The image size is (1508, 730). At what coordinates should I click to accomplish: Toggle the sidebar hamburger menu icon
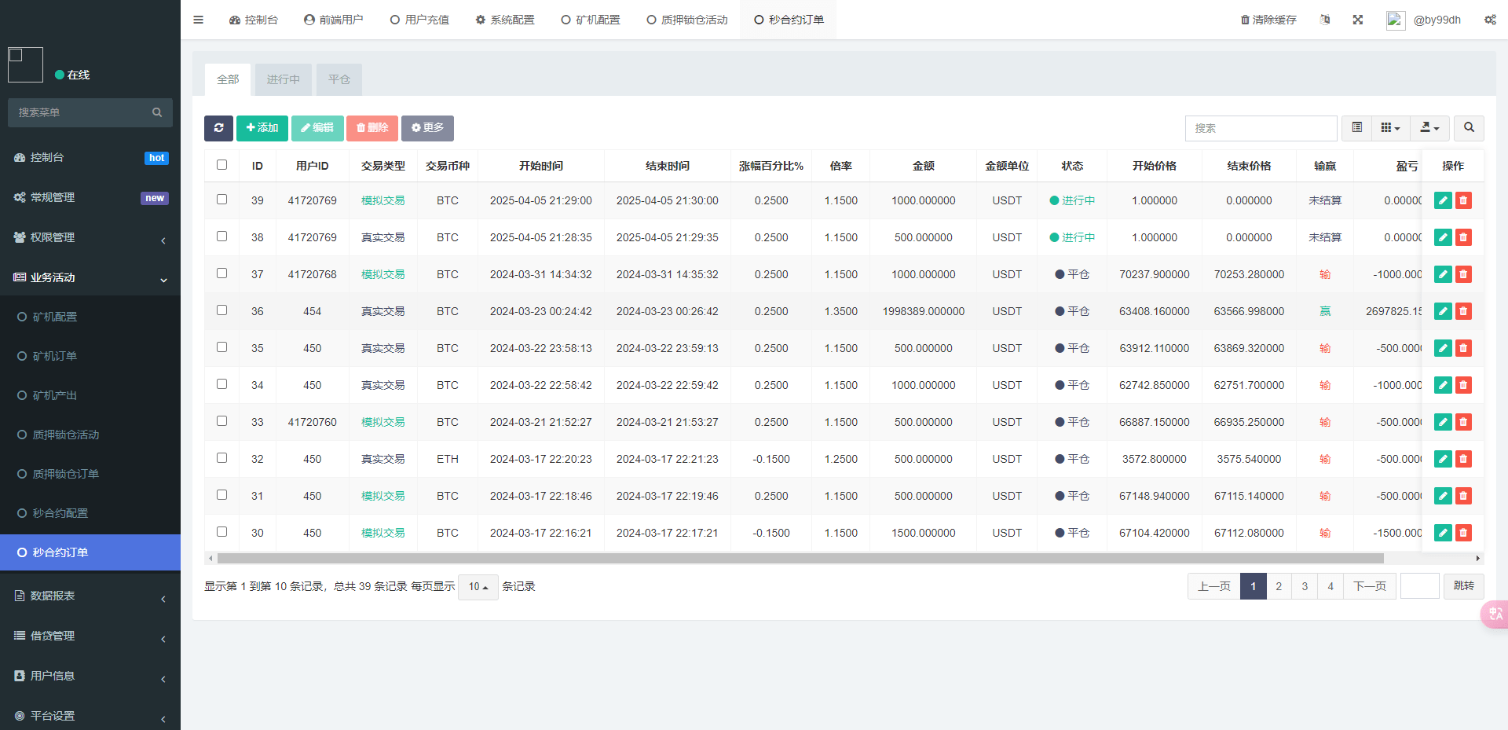coord(198,20)
